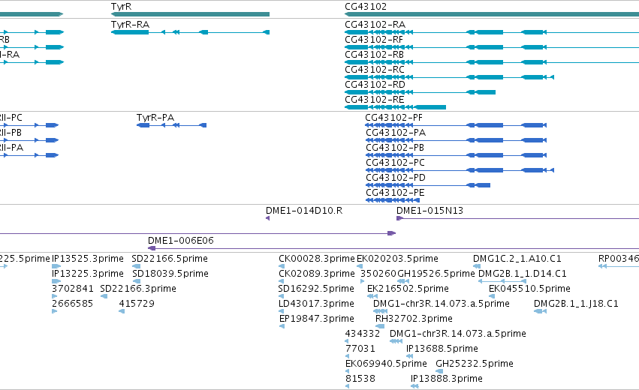Select the EK069940.5prime EST

[386, 364]
